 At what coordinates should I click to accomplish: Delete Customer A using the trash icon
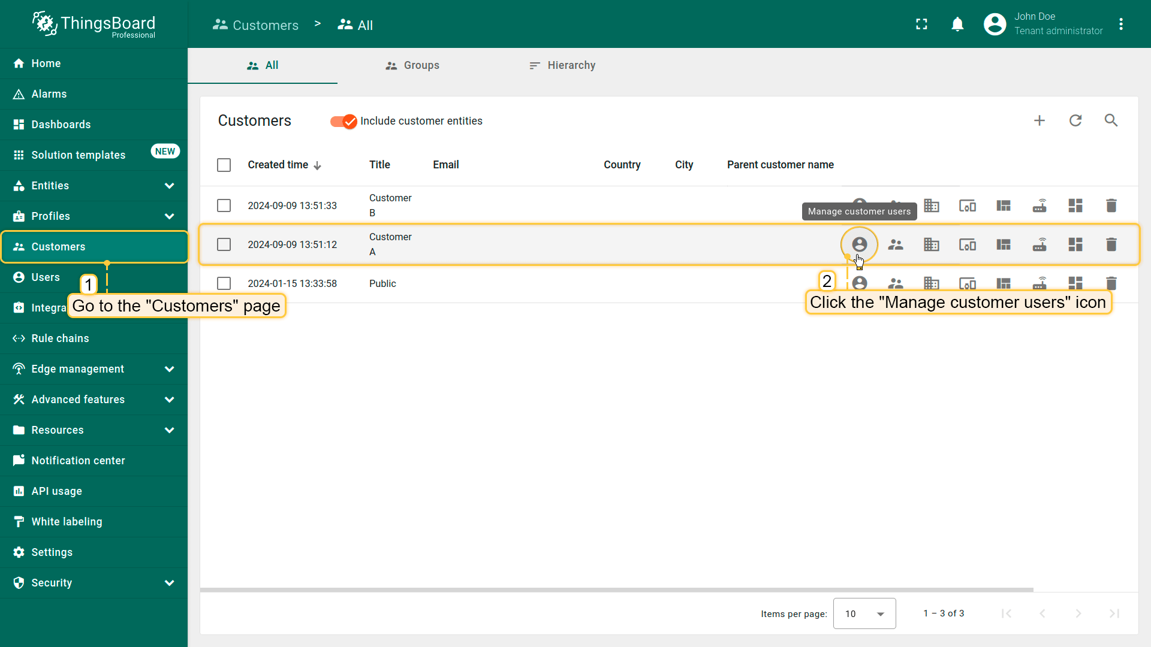click(x=1111, y=244)
